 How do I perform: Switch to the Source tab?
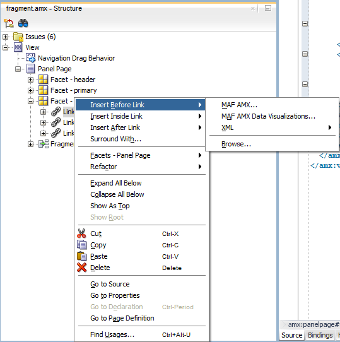click(x=292, y=335)
